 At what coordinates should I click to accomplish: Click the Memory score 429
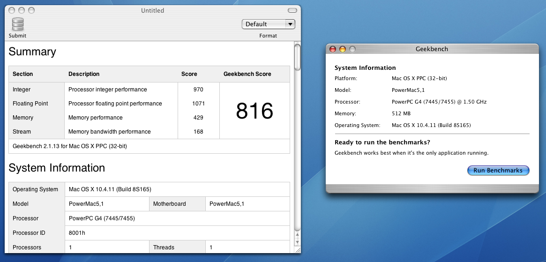tap(198, 118)
